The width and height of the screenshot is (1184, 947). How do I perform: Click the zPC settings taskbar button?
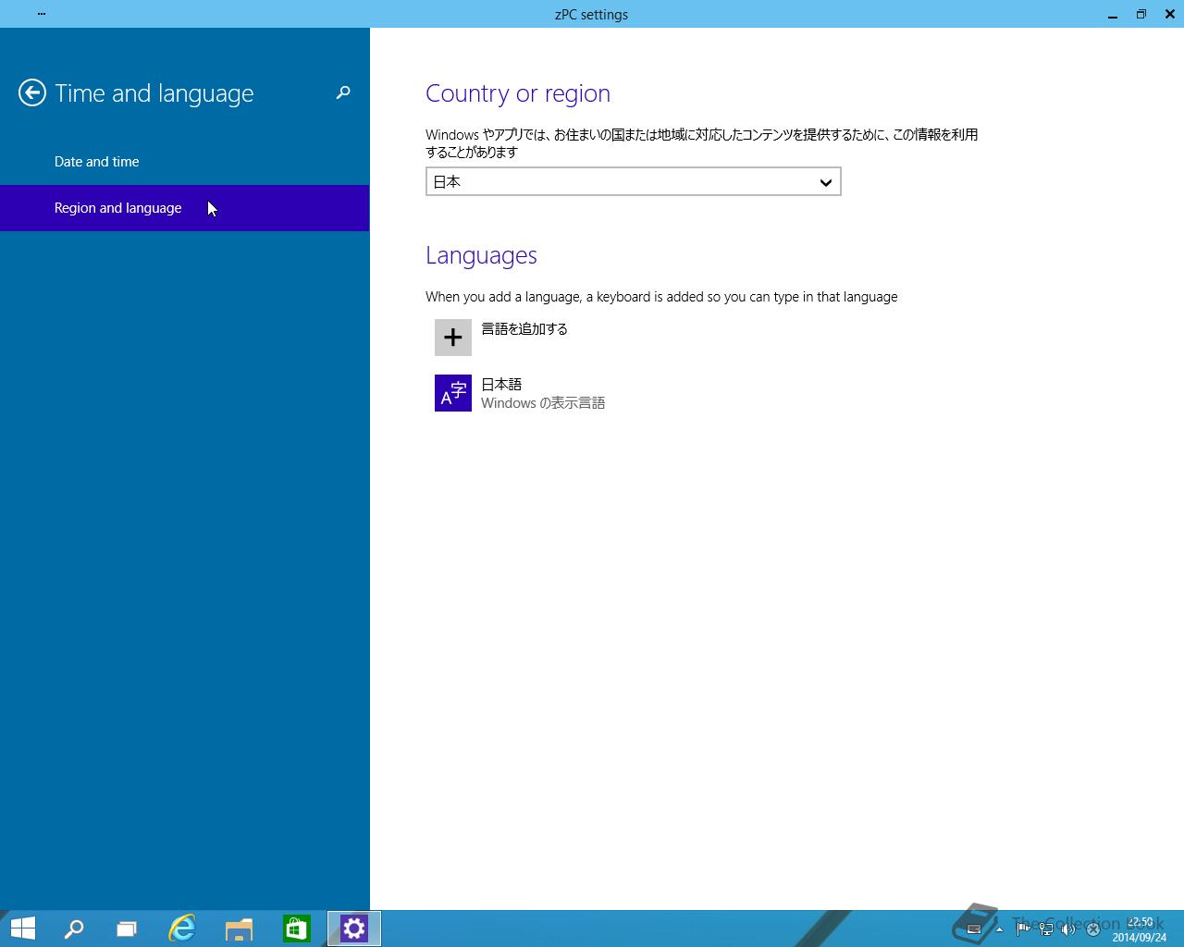(x=354, y=929)
